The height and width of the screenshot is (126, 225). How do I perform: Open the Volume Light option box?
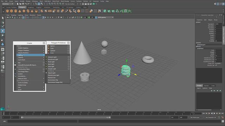tap(69, 69)
